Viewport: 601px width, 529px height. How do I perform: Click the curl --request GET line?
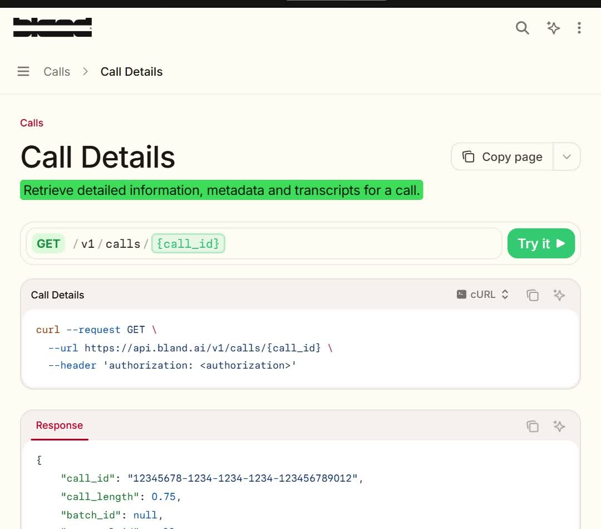(x=96, y=330)
